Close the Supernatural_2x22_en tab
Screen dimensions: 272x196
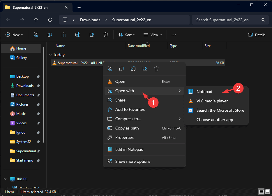pos(66,7)
